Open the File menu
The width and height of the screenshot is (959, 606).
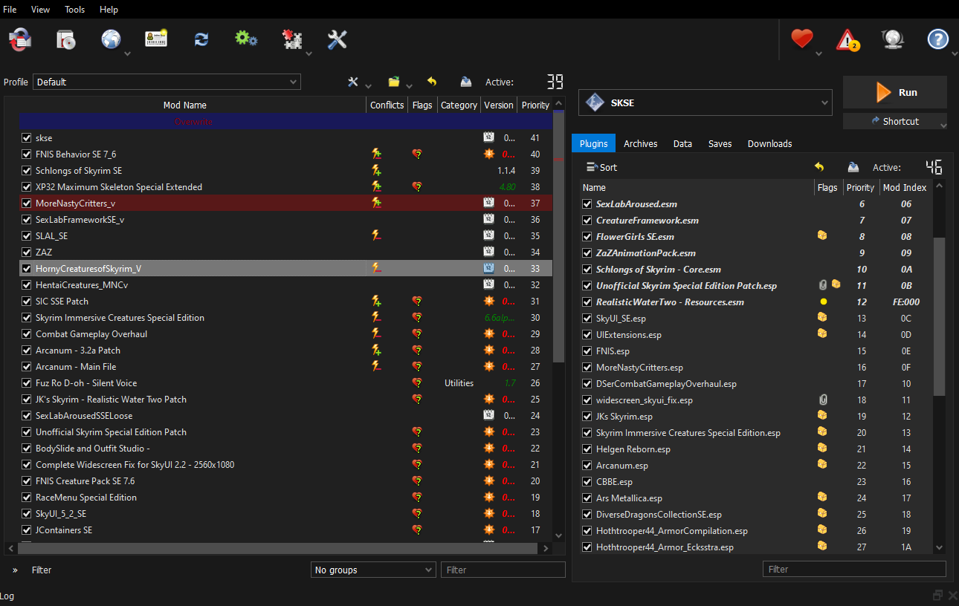pos(10,10)
